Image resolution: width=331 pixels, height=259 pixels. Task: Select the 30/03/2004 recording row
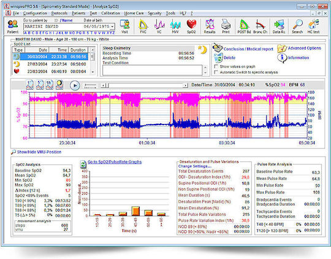click(50, 56)
